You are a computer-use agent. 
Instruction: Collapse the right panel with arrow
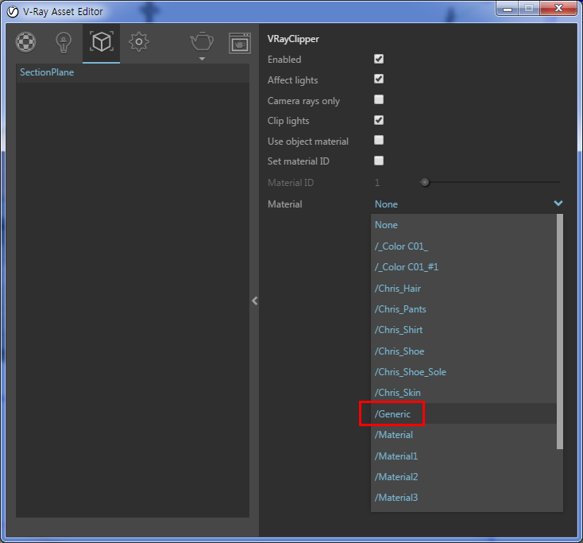click(255, 301)
